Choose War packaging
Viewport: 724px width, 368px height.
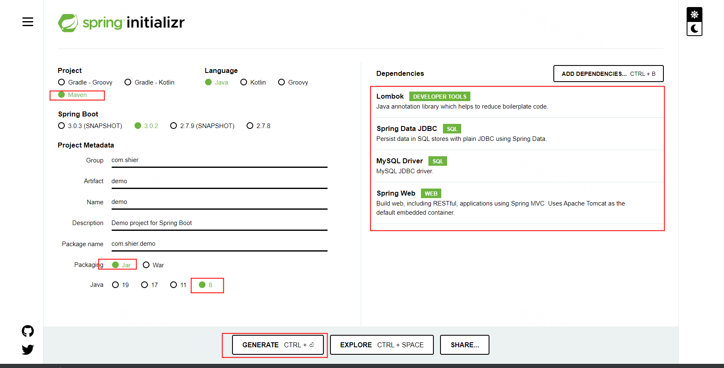[153, 265]
